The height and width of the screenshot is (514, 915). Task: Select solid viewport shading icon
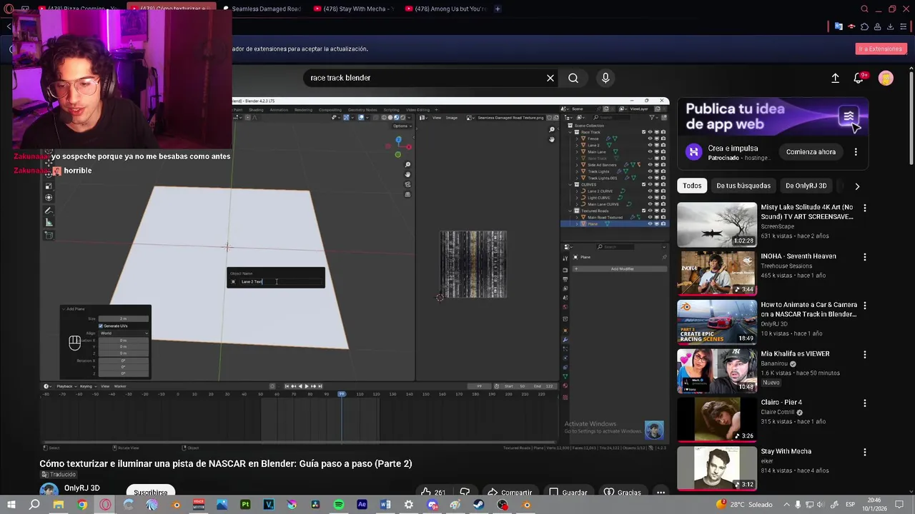pos(390,118)
